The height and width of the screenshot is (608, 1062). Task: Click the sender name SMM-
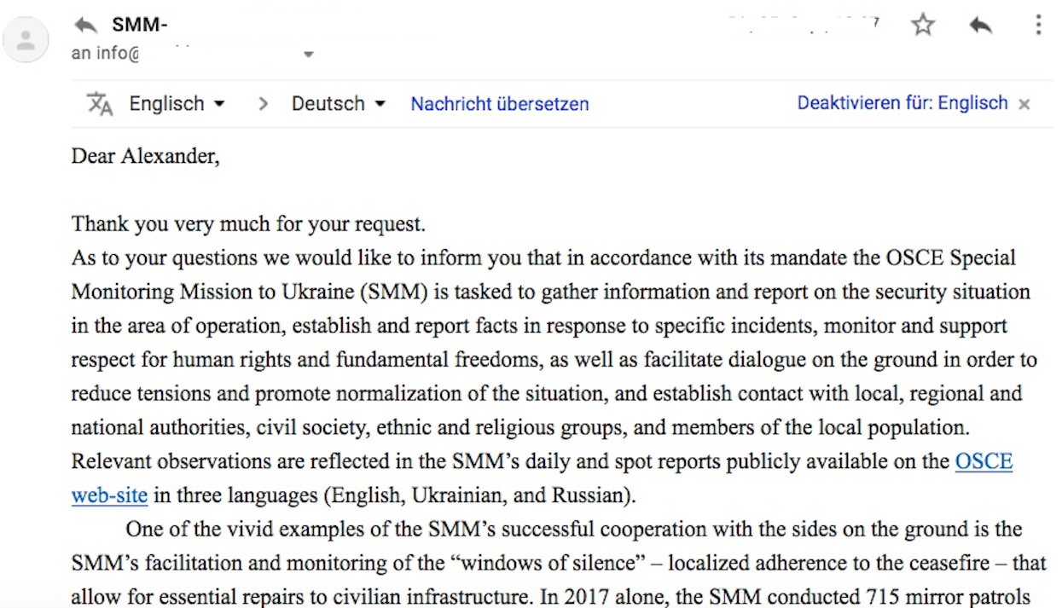[139, 25]
